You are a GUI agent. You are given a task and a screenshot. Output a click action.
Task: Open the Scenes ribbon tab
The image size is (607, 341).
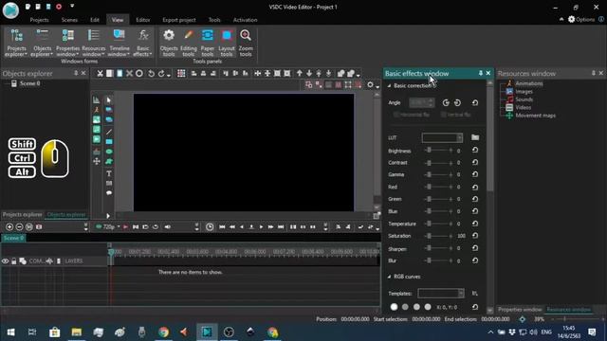pyautogui.click(x=69, y=20)
